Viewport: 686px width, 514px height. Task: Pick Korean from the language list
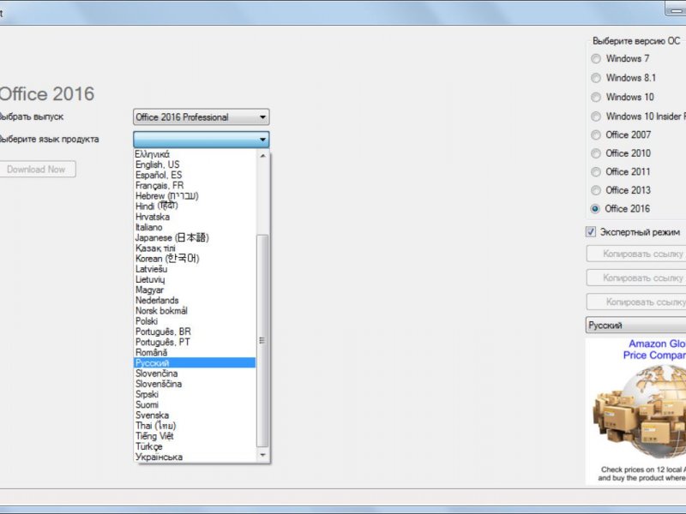195,259
